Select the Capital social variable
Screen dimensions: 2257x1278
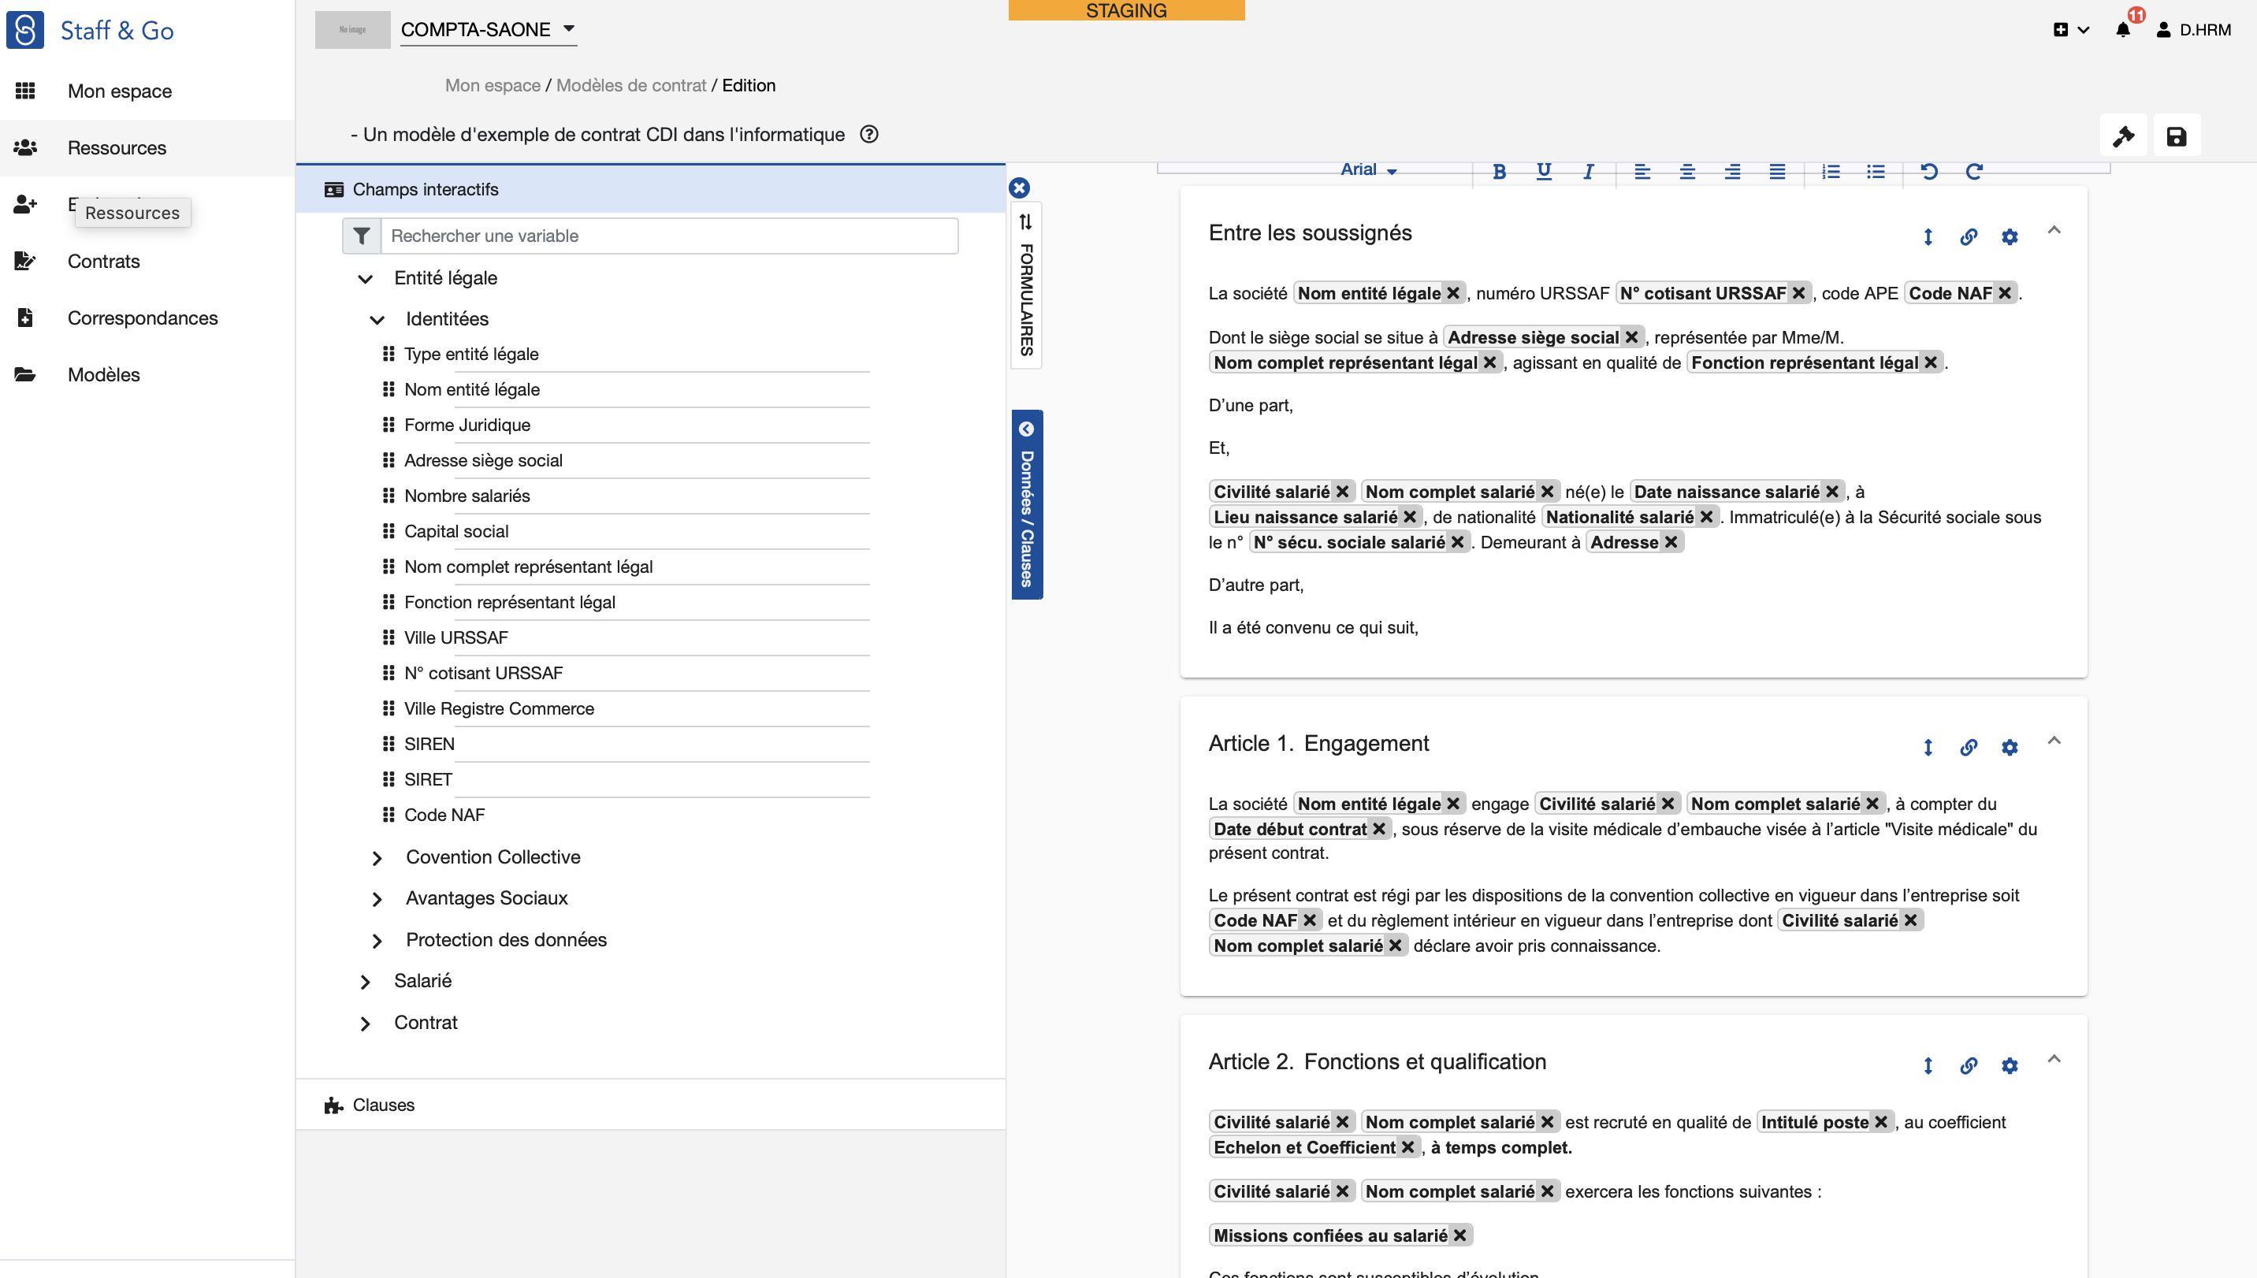point(456,531)
